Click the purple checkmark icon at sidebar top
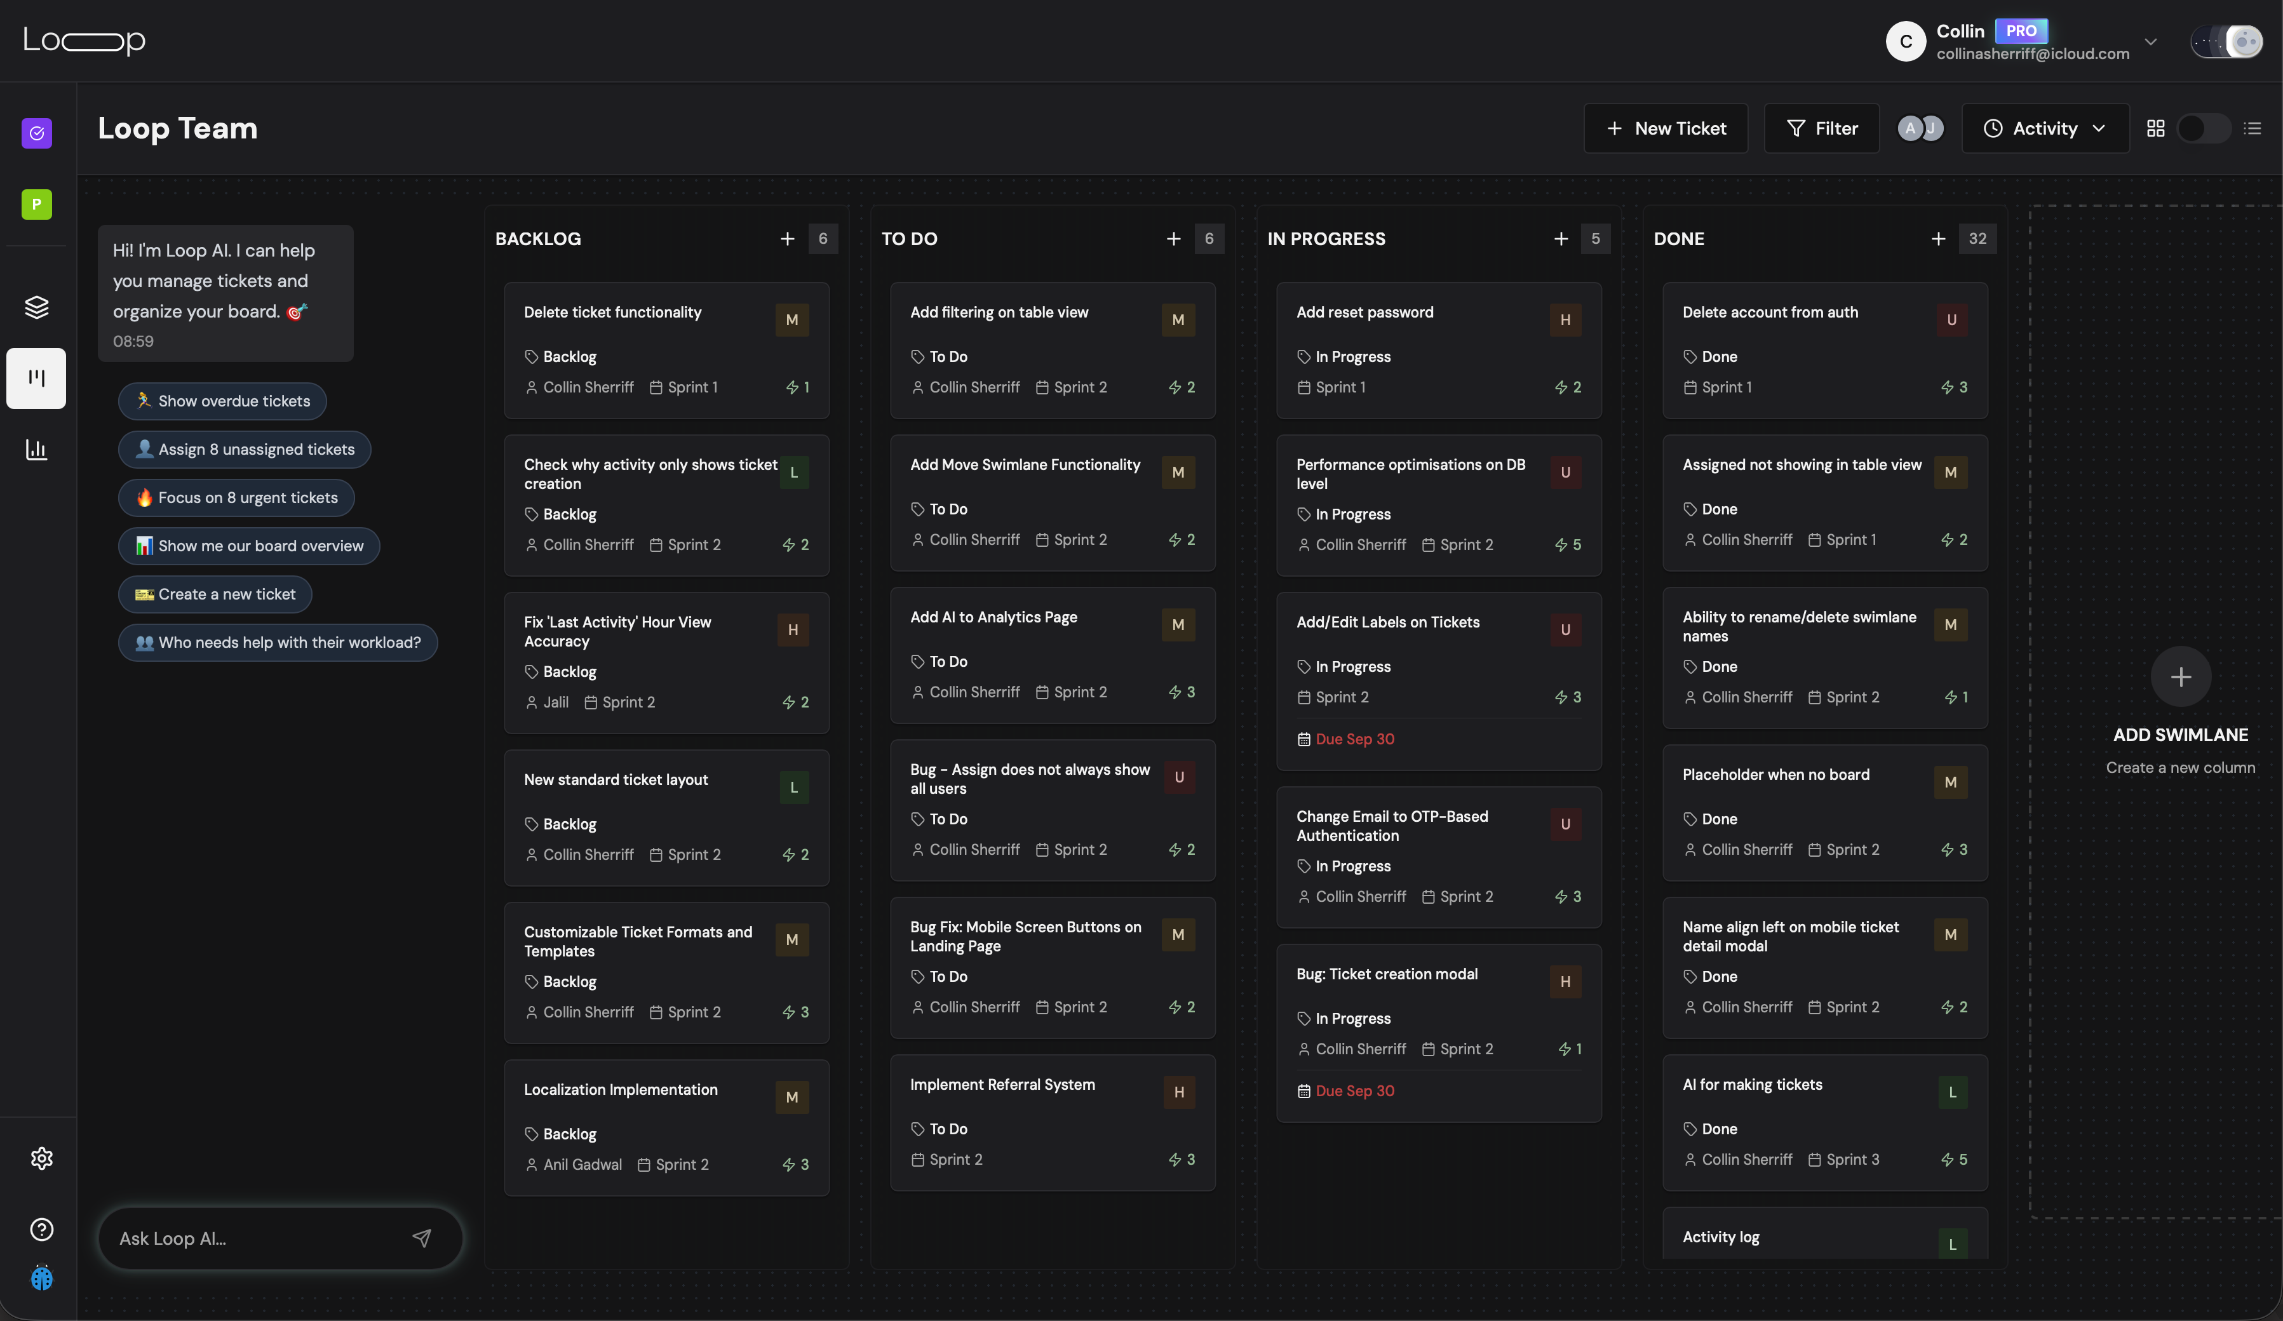The height and width of the screenshot is (1321, 2283). point(36,133)
